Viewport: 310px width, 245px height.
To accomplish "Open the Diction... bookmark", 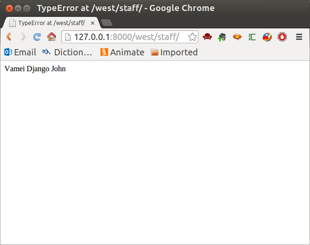I will (x=67, y=52).
